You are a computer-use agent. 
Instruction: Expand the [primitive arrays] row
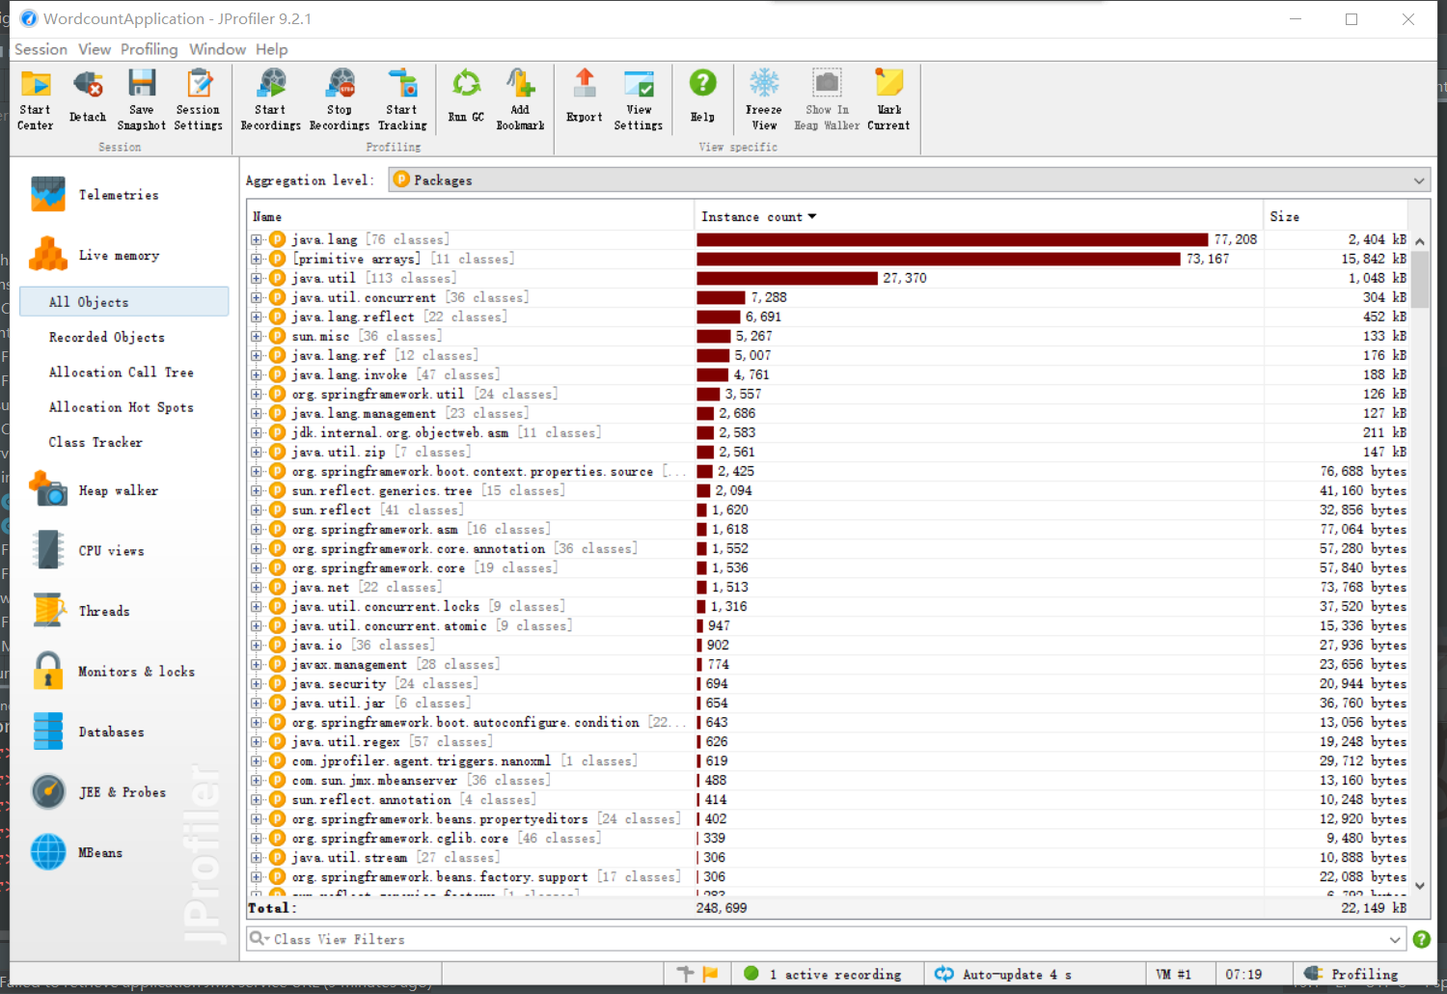pos(257,259)
